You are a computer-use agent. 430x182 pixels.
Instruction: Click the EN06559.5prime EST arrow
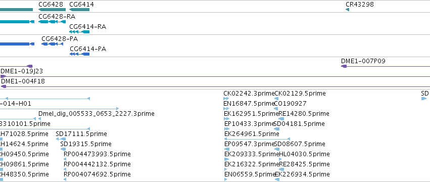tap(226, 179)
